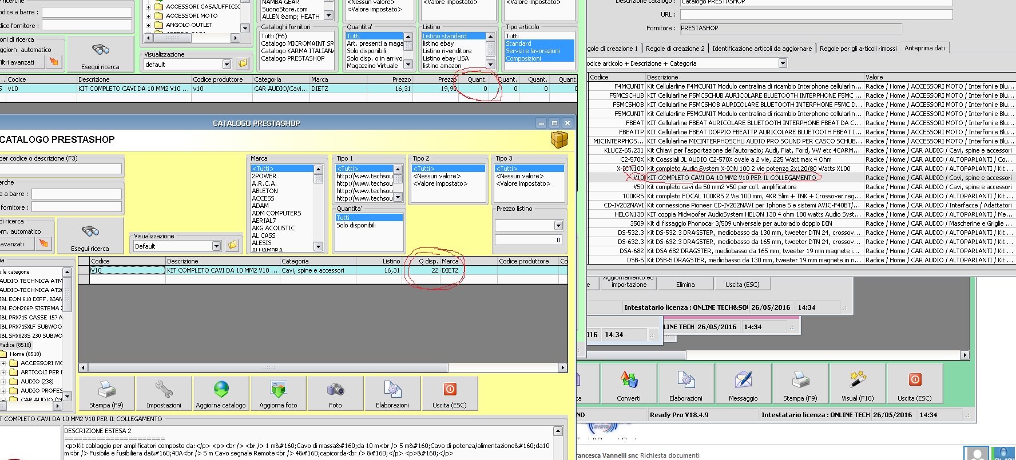The height and width of the screenshot is (460, 1016).
Task: Click the Aggiorna catalogo globe icon
Action: [x=221, y=390]
